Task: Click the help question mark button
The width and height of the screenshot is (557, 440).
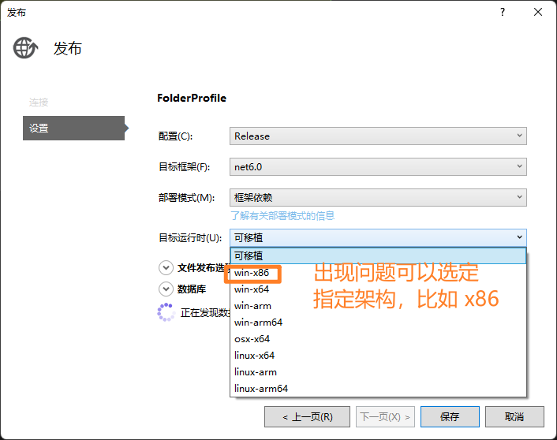Action: 502,12
